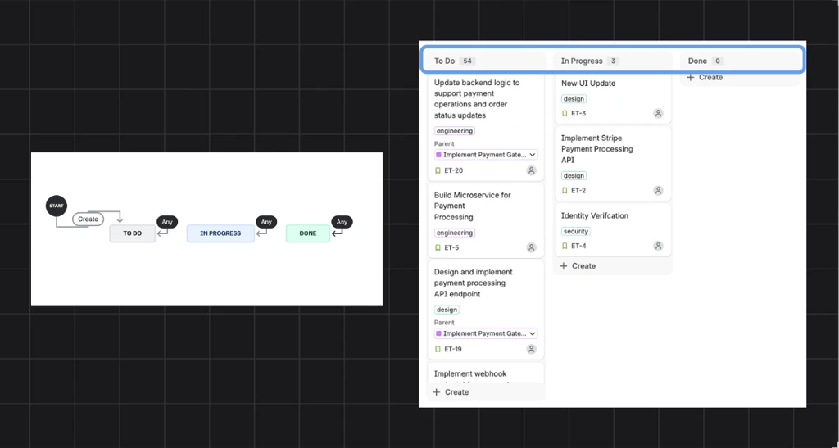The width and height of the screenshot is (839, 448).
Task: Click story bookmark icon beside ET-2
Action: [x=565, y=190]
